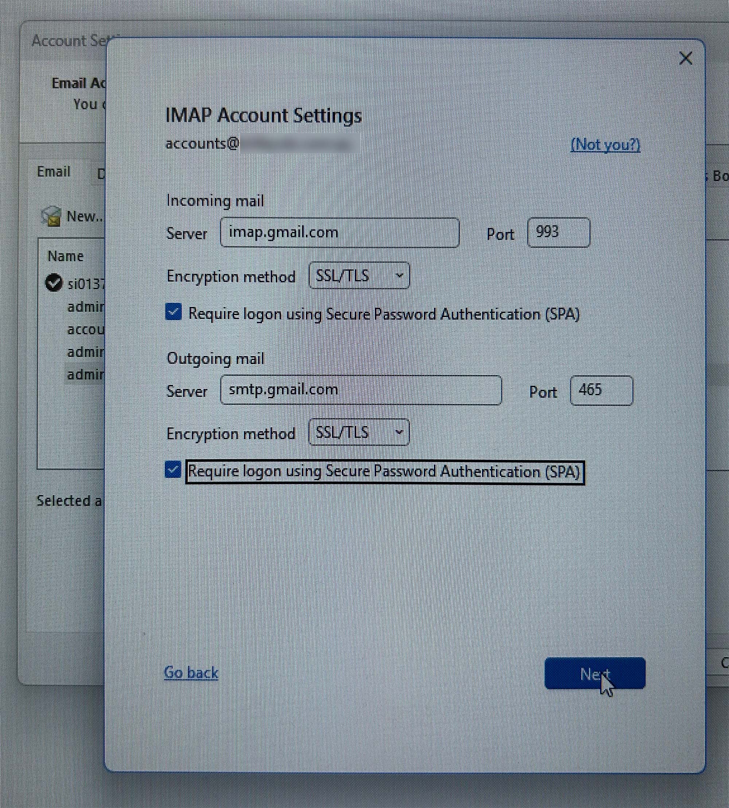Select the admin entry directly below si0137
The width and height of the screenshot is (729, 808).
coord(85,307)
